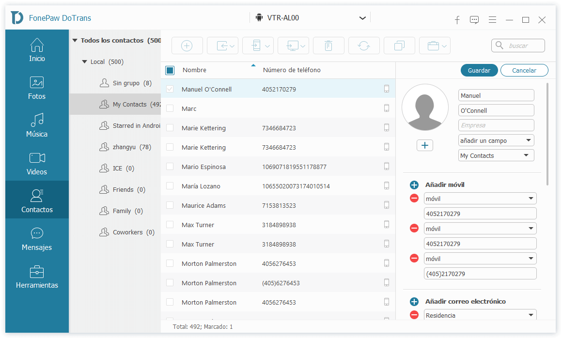This screenshot has height=339, width=562.
Task: Open the Herramientas section in sidebar
Action: pos(37,277)
